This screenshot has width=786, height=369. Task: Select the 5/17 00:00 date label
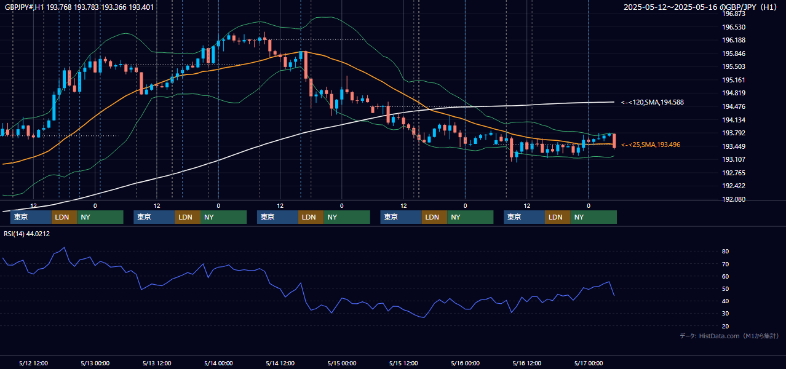point(589,363)
